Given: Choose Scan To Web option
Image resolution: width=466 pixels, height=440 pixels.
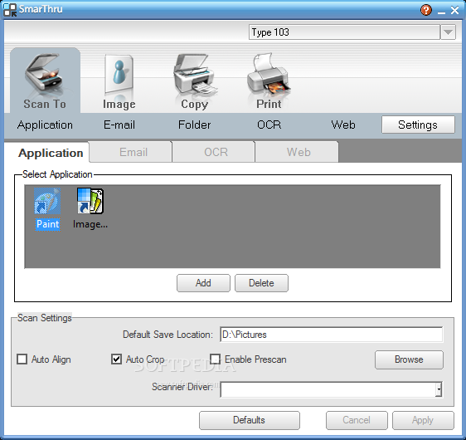Looking at the screenshot, I should pyautogui.click(x=343, y=125).
